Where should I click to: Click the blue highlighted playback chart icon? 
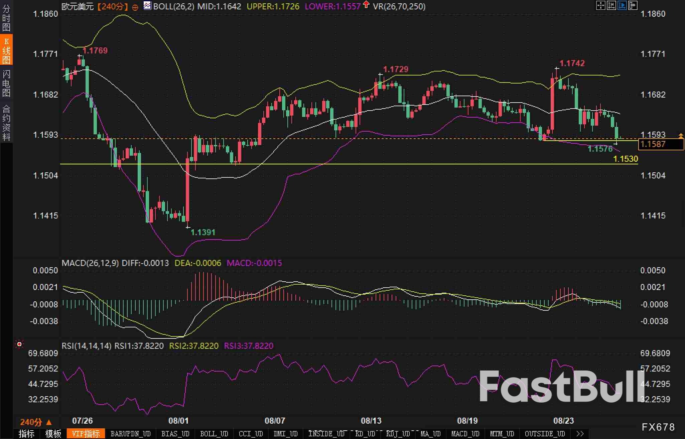[622, 5]
